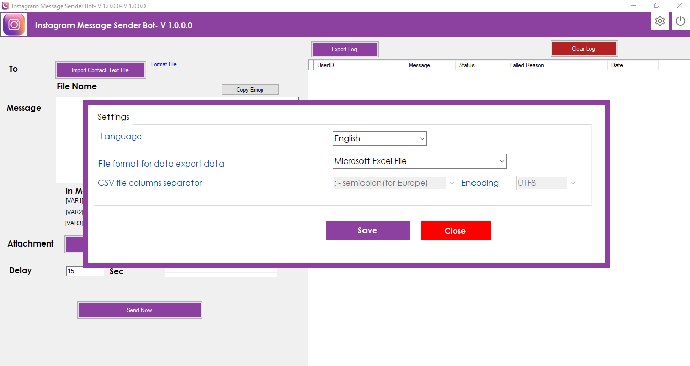Viewport: 690px width, 366px height.
Task: Click the power icon in header
Action: (x=680, y=21)
